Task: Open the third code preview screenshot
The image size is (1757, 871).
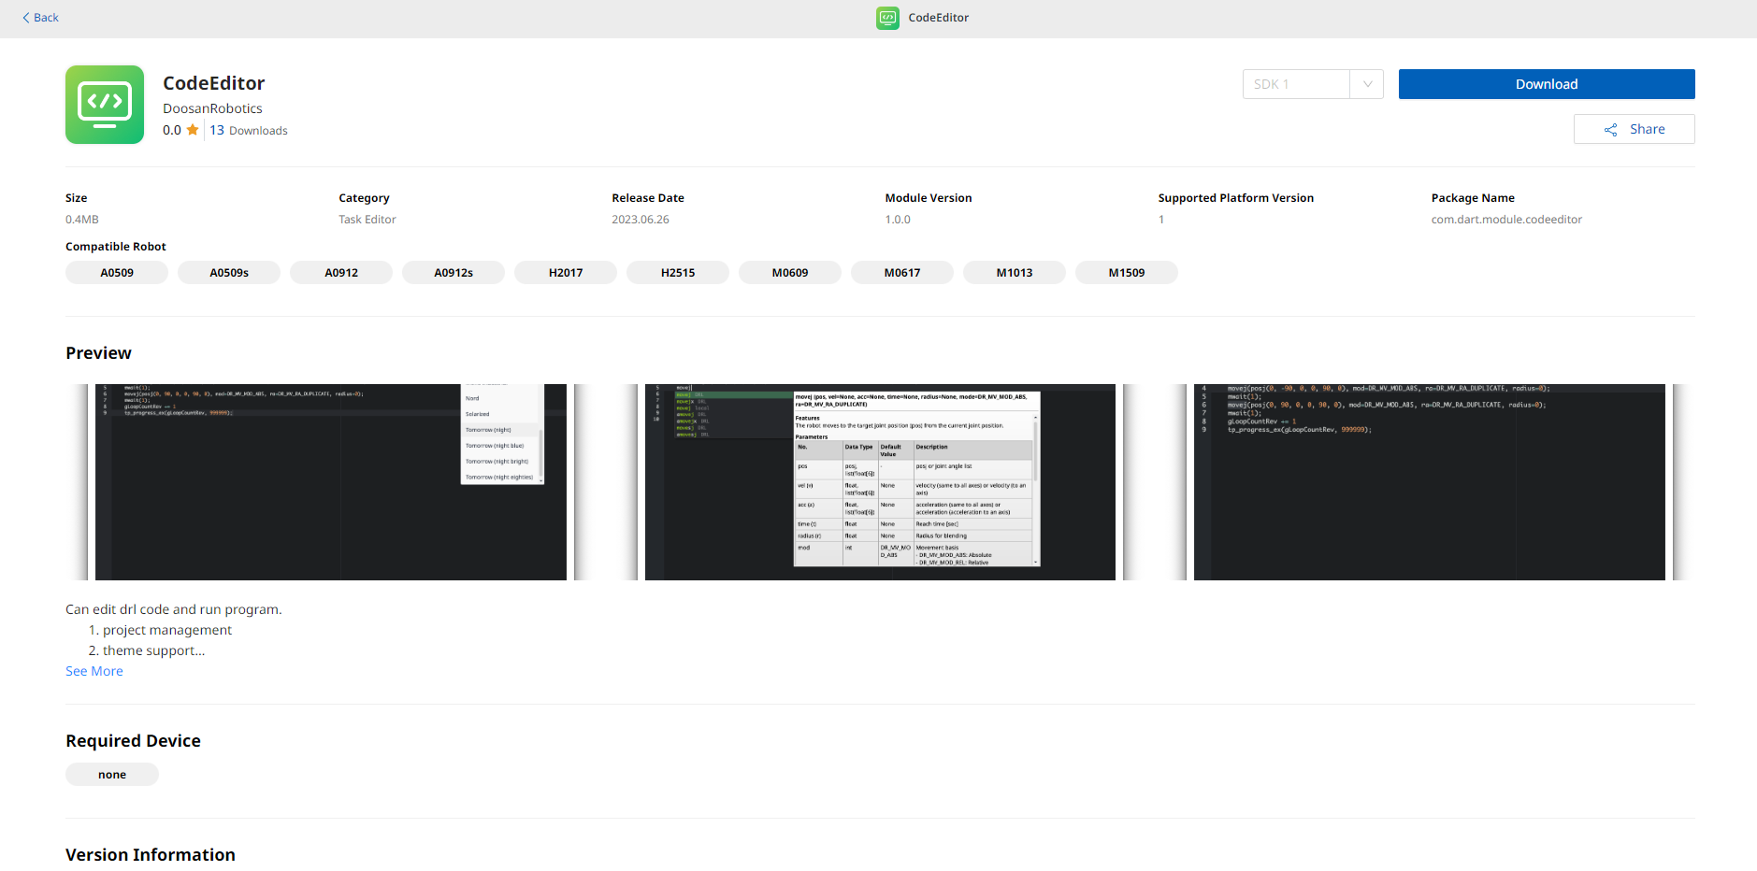Action: tap(1429, 481)
